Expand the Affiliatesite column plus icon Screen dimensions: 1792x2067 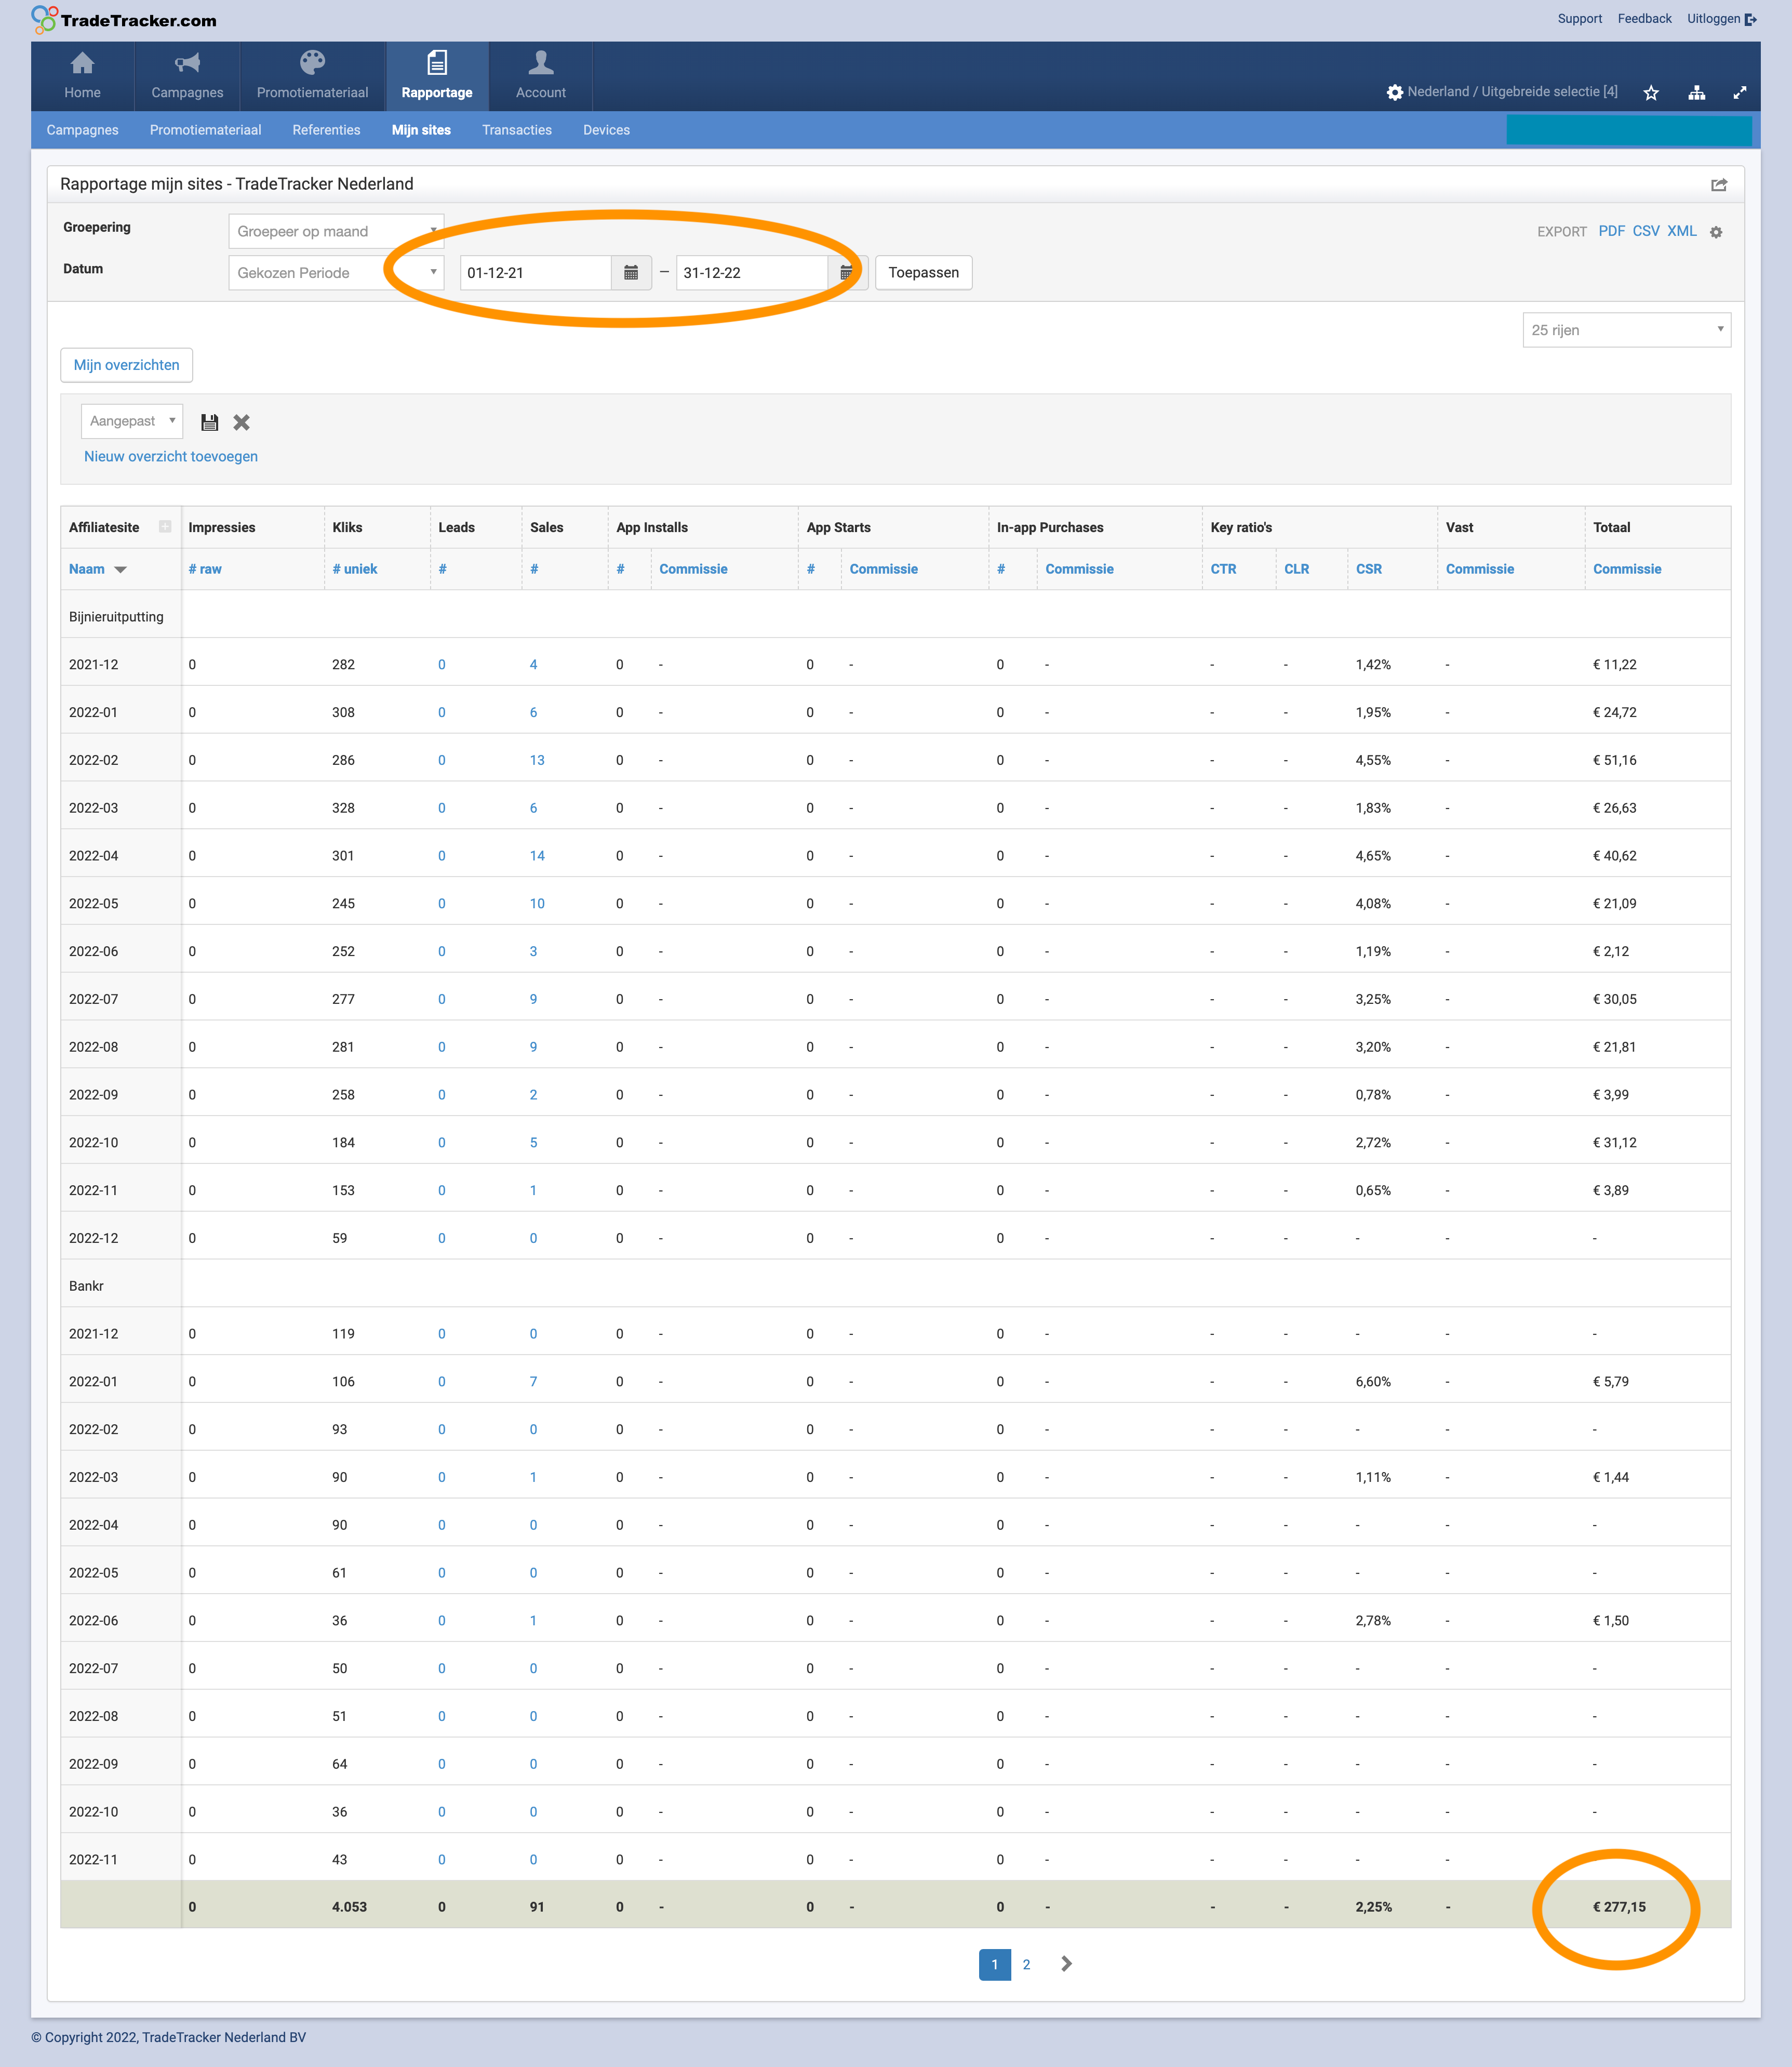pos(165,527)
